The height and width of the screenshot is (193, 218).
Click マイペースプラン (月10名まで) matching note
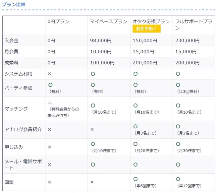[104, 112]
